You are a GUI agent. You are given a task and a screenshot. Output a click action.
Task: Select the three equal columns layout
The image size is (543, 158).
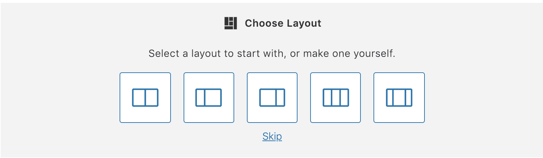click(336, 98)
